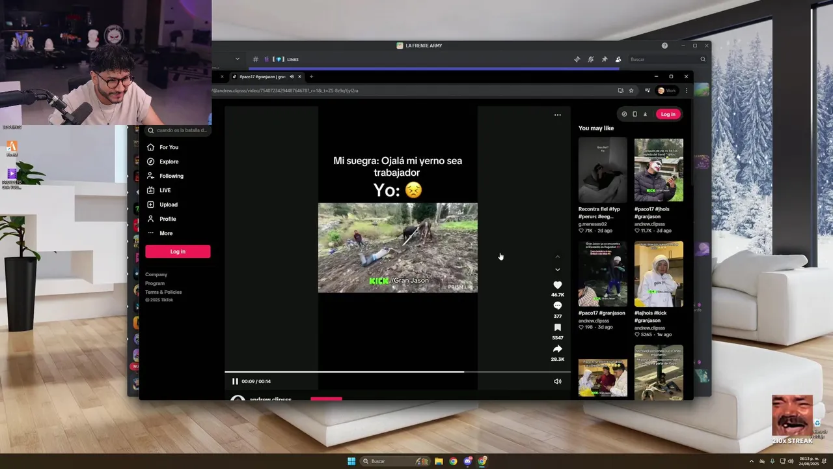Open the first Chrome icon on taskbar

(x=453, y=461)
